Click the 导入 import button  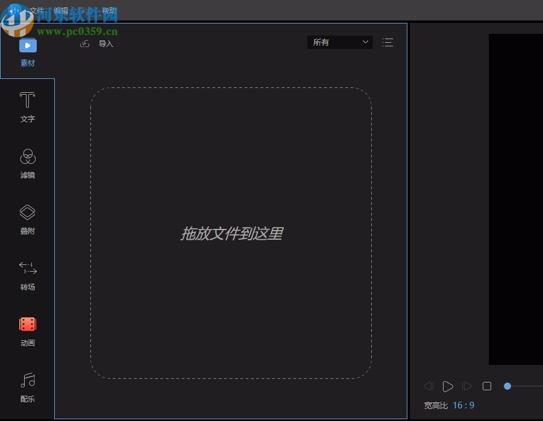coord(107,43)
